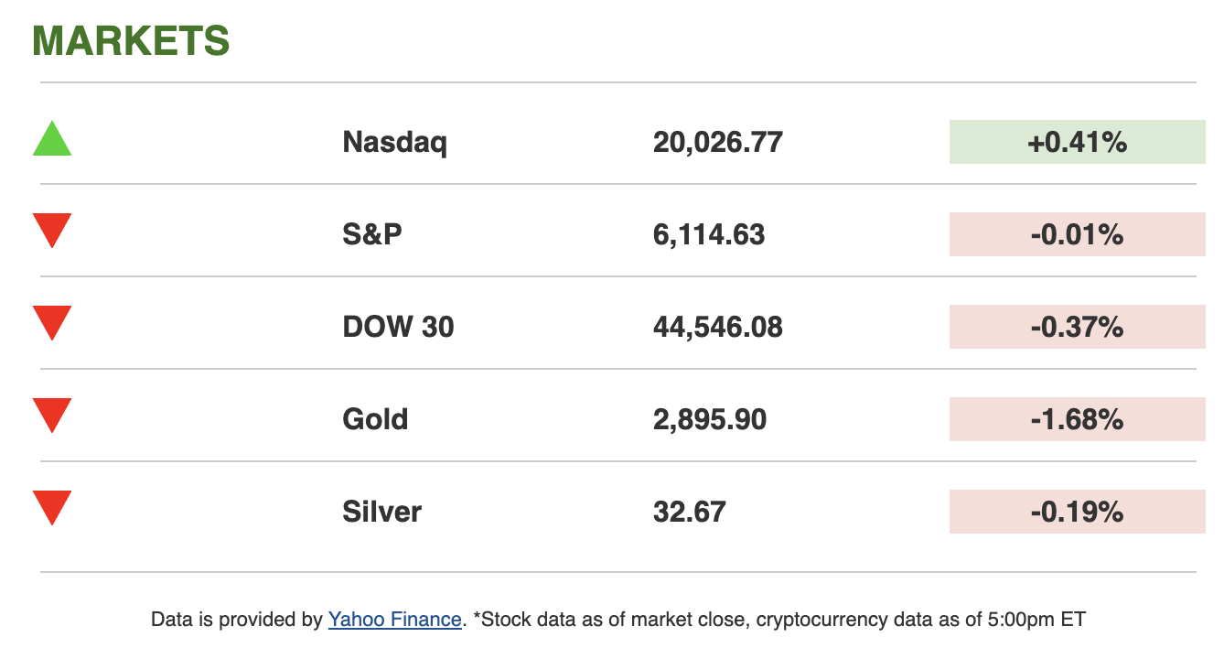Click the Gold -1.68% change badge

point(1077,419)
